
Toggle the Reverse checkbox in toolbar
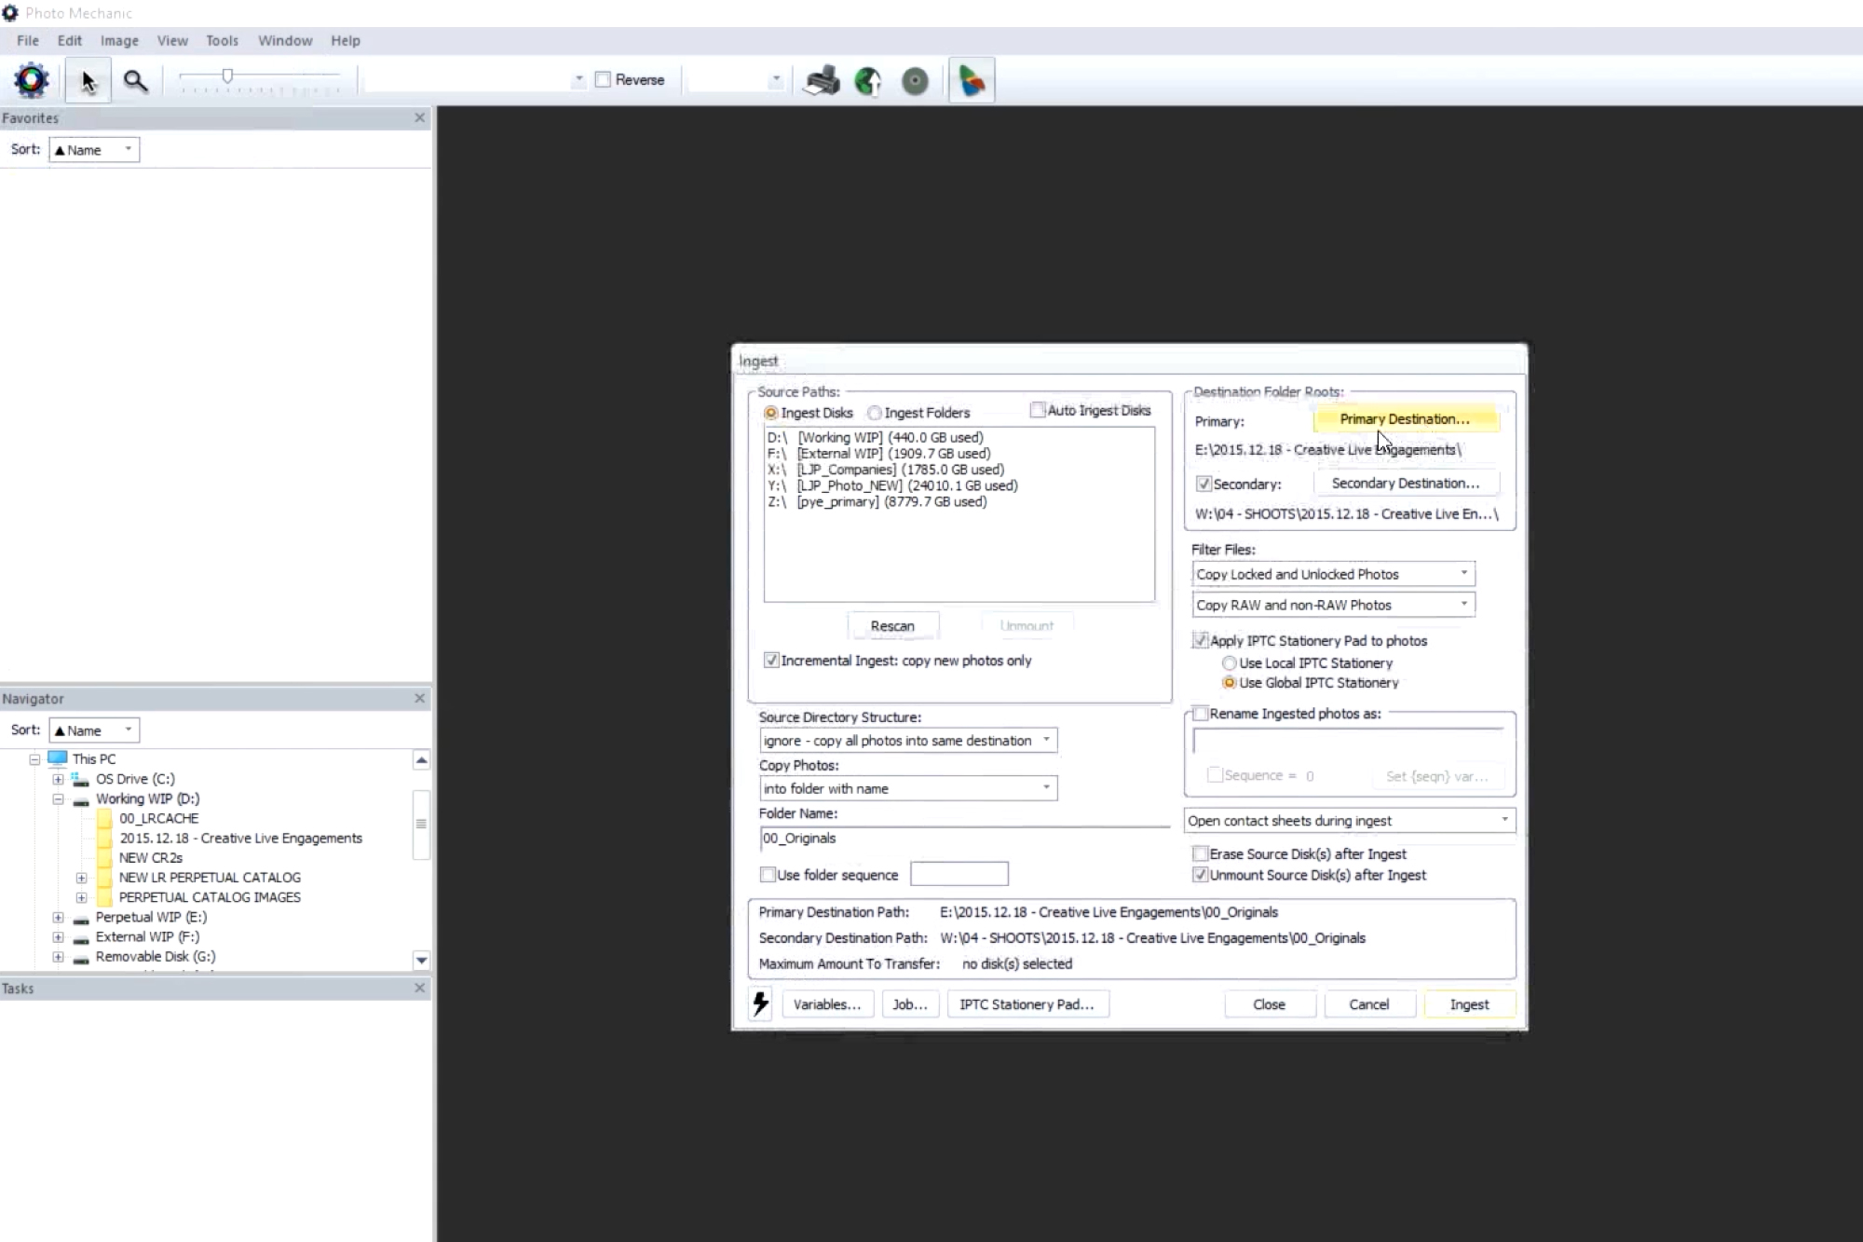(603, 80)
